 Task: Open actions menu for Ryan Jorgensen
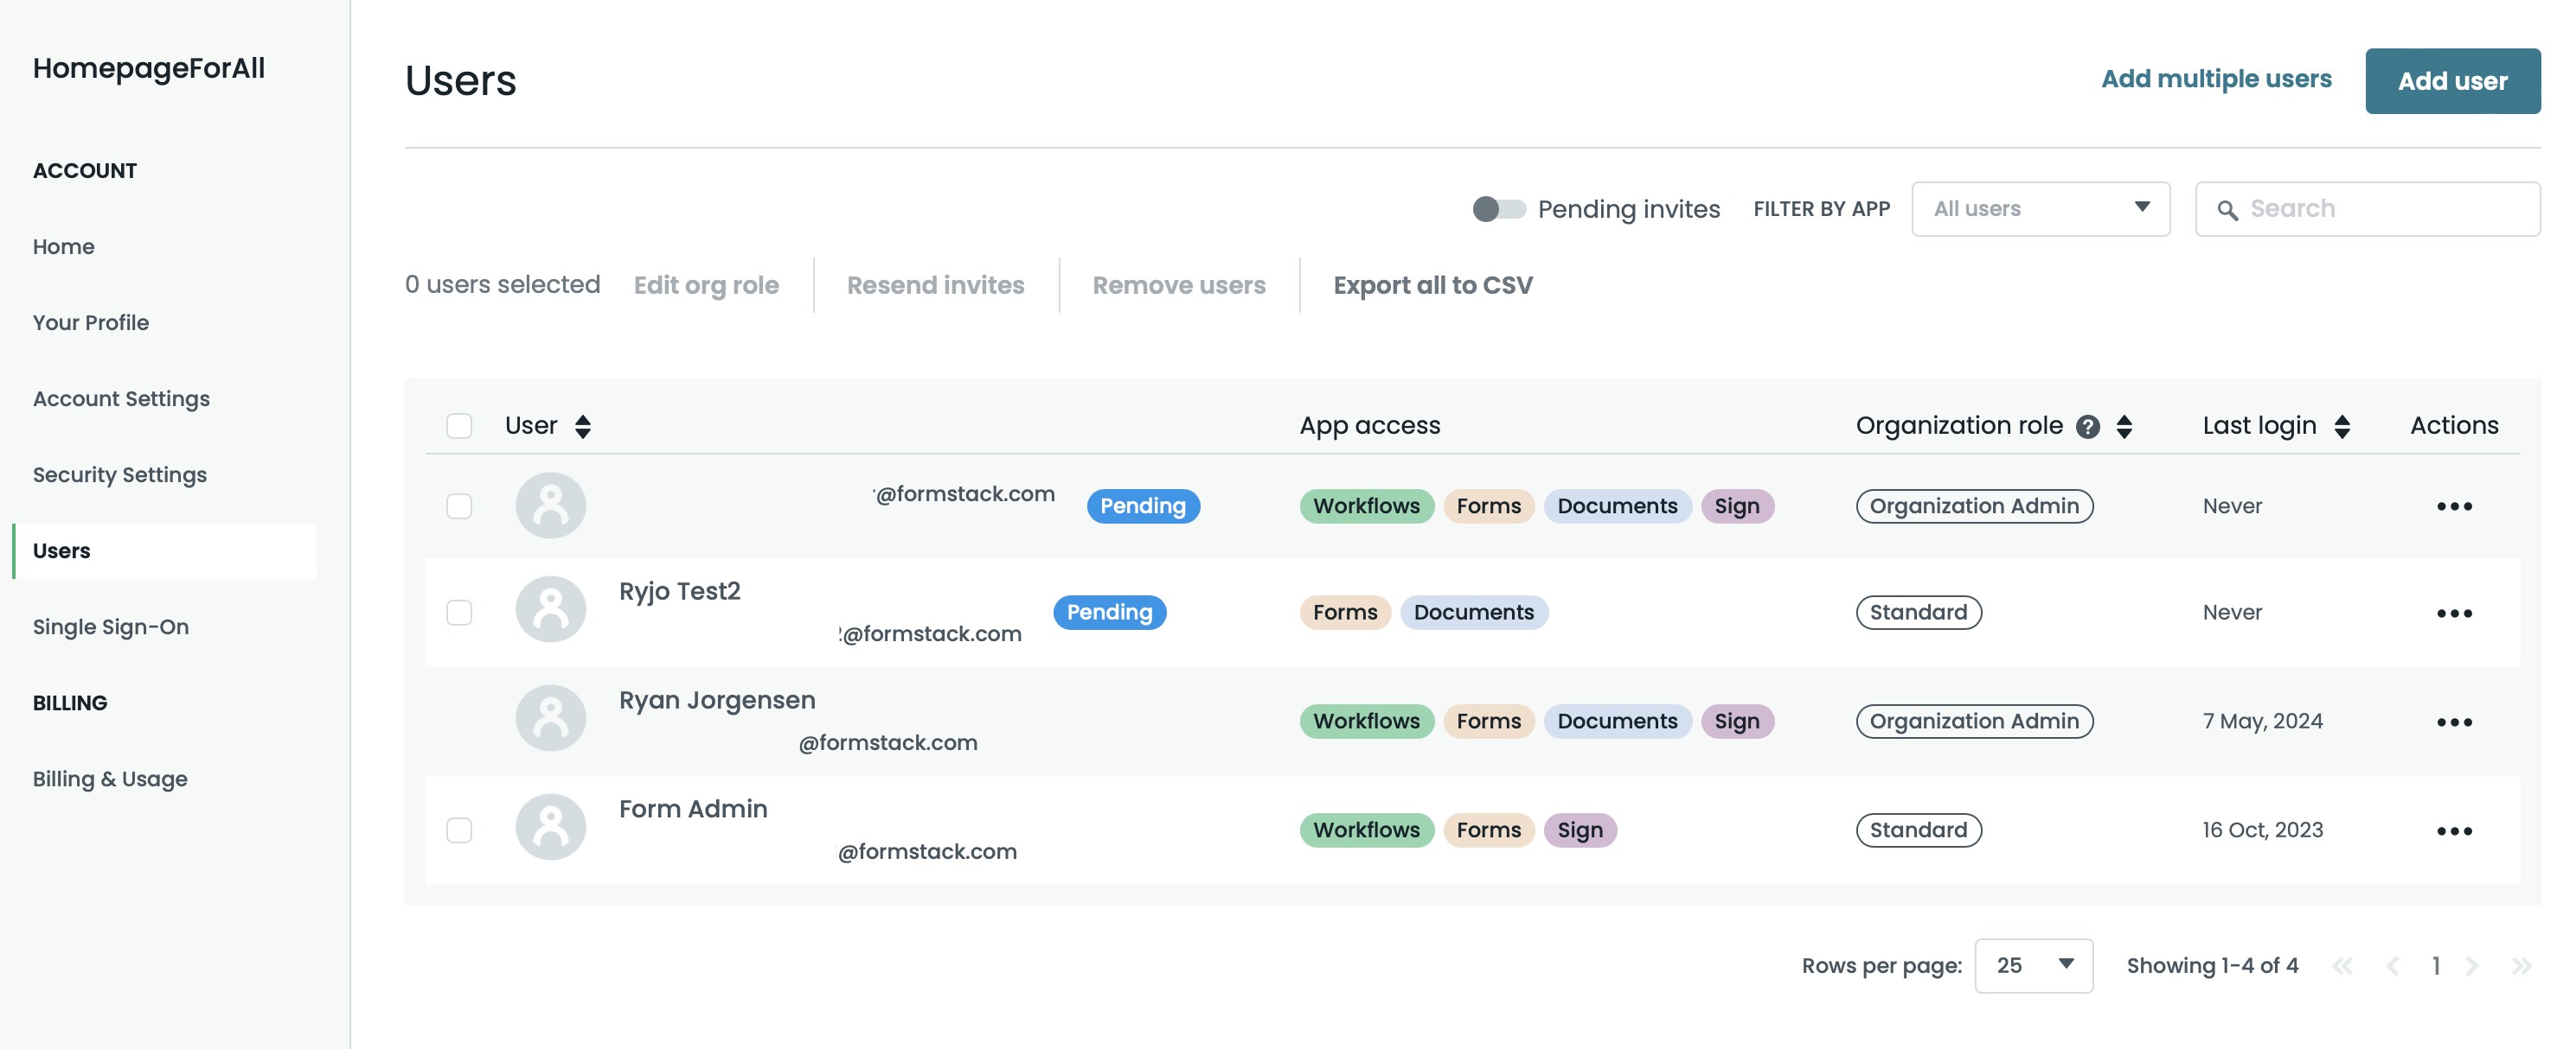2453,722
